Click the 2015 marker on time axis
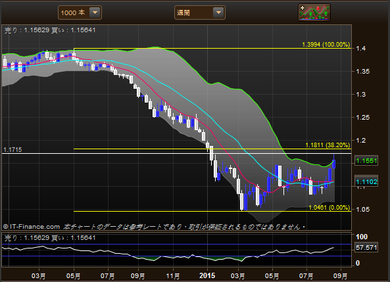 point(207,275)
